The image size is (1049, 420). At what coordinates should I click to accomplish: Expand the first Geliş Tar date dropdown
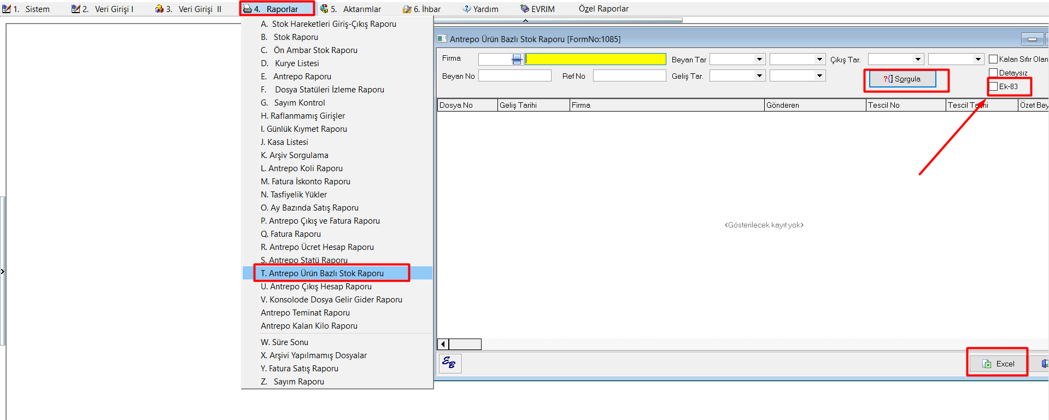pos(759,76)
